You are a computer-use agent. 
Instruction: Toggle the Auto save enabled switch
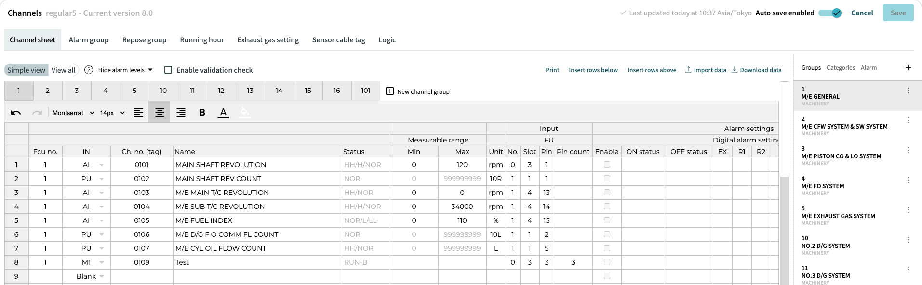pyautogui.click(x=830, y=13)
